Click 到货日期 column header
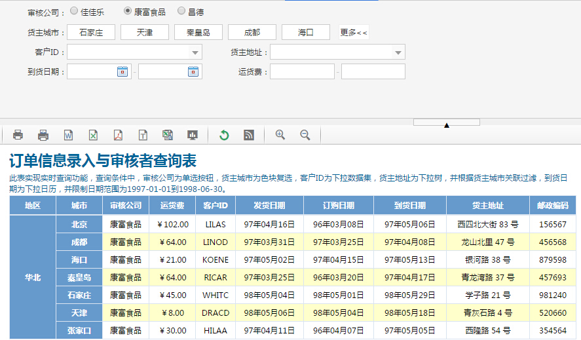This screenshot has width=581, height=340. [x=410, y=206]
